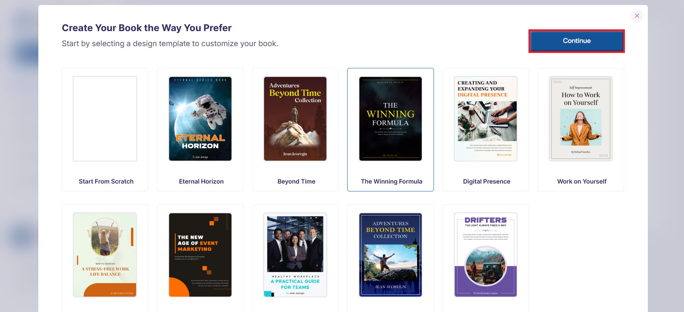
Task: Pick the Practical Guide for Teams cover
Action: coord(295,255)
